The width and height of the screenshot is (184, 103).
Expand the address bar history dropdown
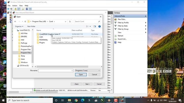(66, 21)
